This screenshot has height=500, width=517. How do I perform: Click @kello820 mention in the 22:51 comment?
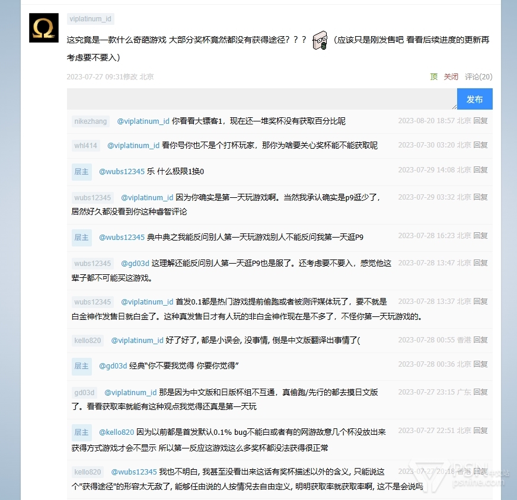116,432
